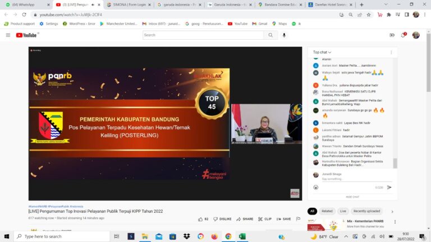Viewport: 431px width, 242px height.
Task: Show more filter chips with arrow
Action: tap(392, 212)
